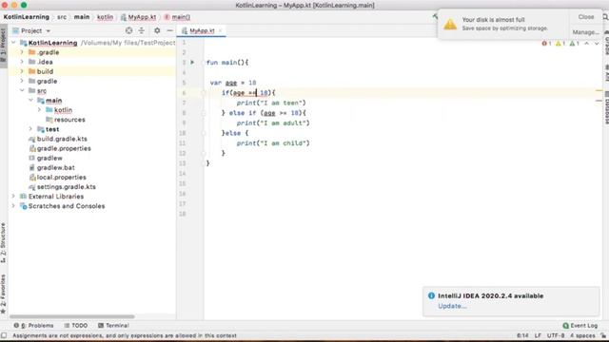Open Project panel gear options
The image size is (609, 342).
coord(157,30)
